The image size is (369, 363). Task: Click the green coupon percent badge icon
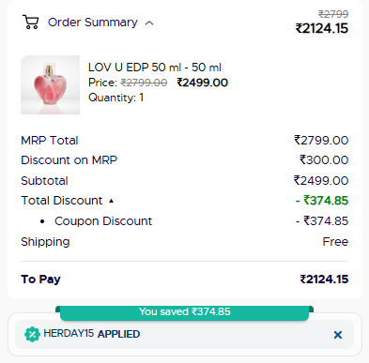32,334
